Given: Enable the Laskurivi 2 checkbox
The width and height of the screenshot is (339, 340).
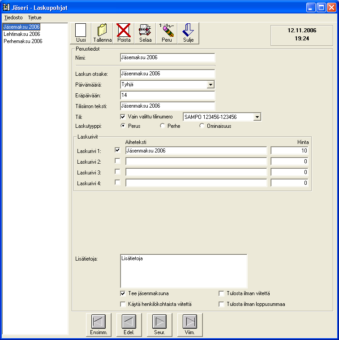Looking at the screenshot, I should 117,161.
